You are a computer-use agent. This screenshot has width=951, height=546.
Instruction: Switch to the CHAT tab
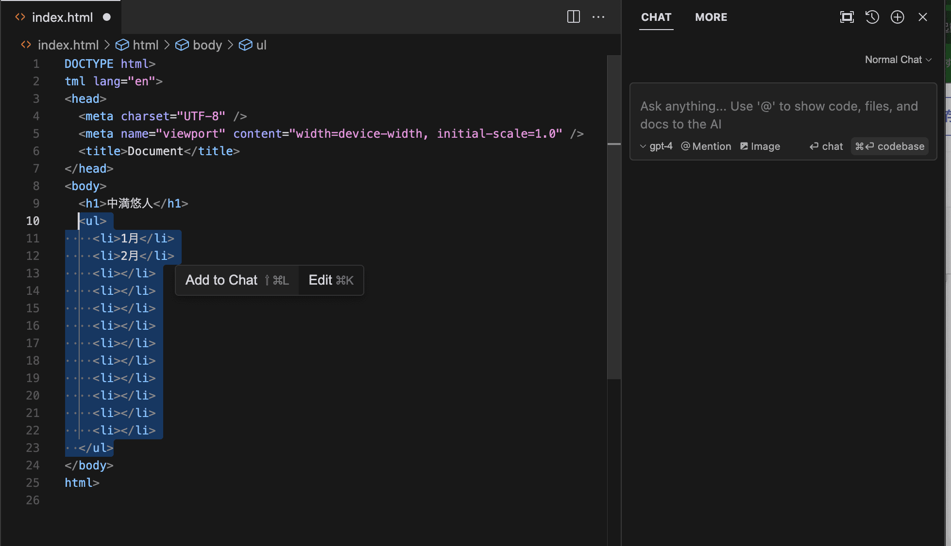pyautogui.click(x=656, y=17)
